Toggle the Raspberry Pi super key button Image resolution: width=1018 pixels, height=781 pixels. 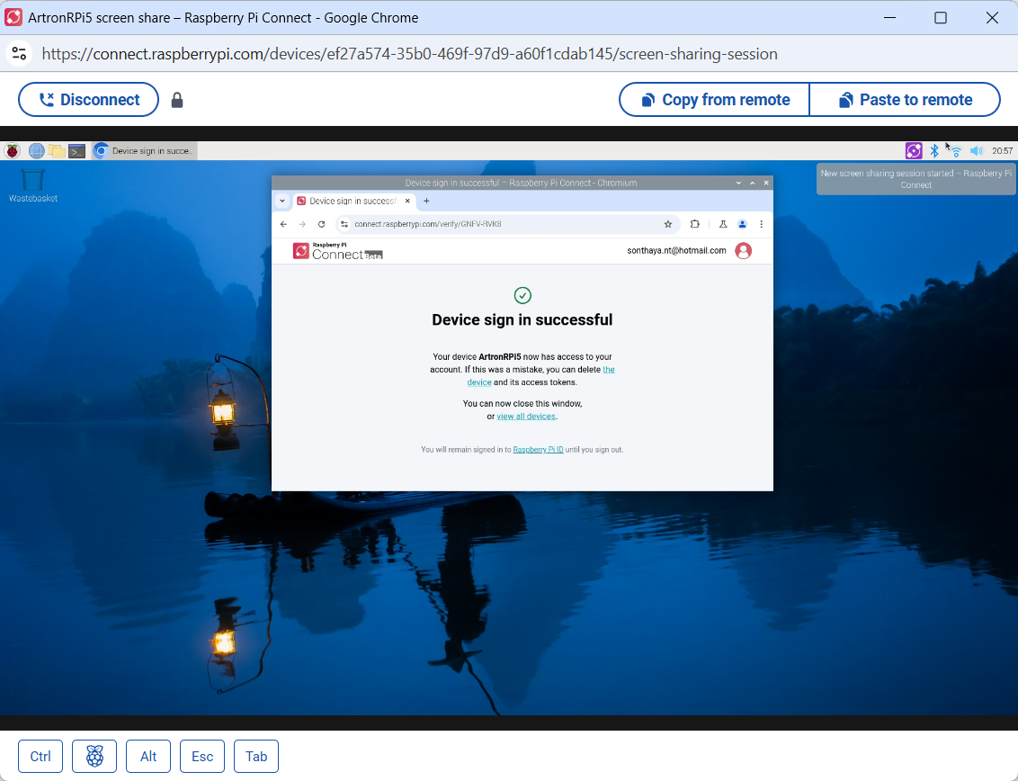[x=94, y=757]
